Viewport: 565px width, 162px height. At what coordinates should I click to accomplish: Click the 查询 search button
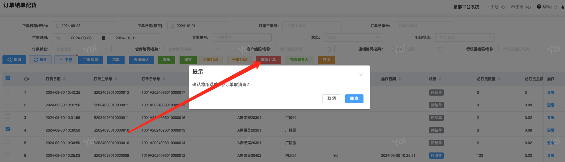tap(14, 60)
